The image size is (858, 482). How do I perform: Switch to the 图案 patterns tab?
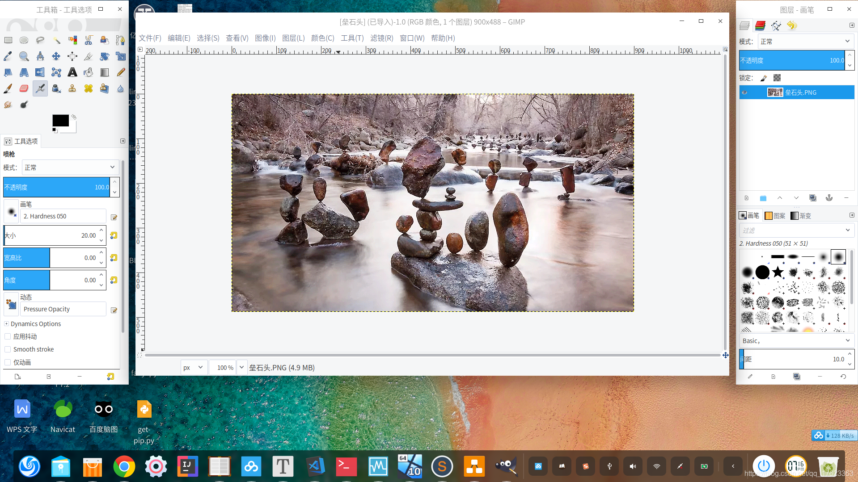[x=775, y=216]
